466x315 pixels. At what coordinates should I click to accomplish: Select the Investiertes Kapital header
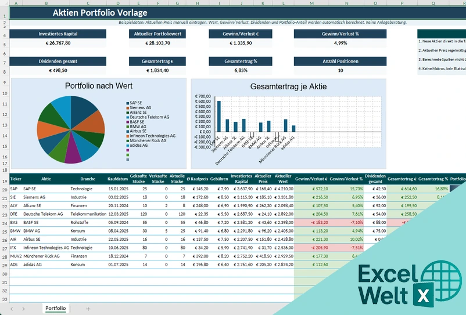coord(58,34)
